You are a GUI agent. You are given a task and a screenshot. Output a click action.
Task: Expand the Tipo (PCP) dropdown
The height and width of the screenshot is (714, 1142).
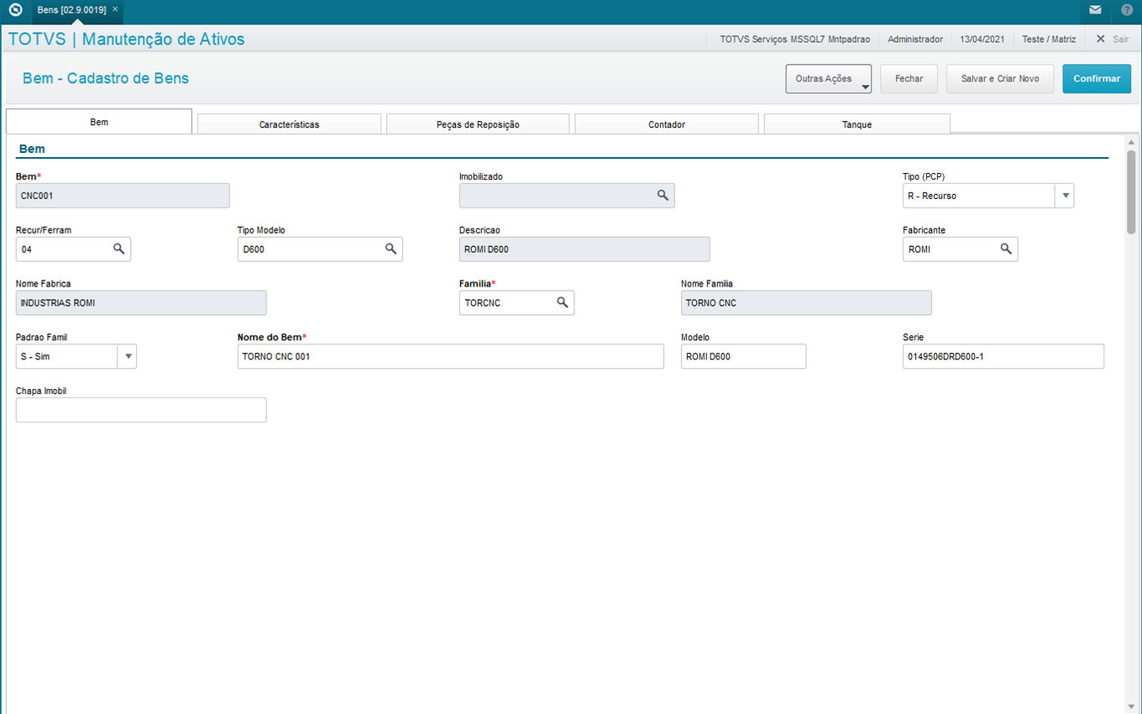click(x=1065, y=196)
